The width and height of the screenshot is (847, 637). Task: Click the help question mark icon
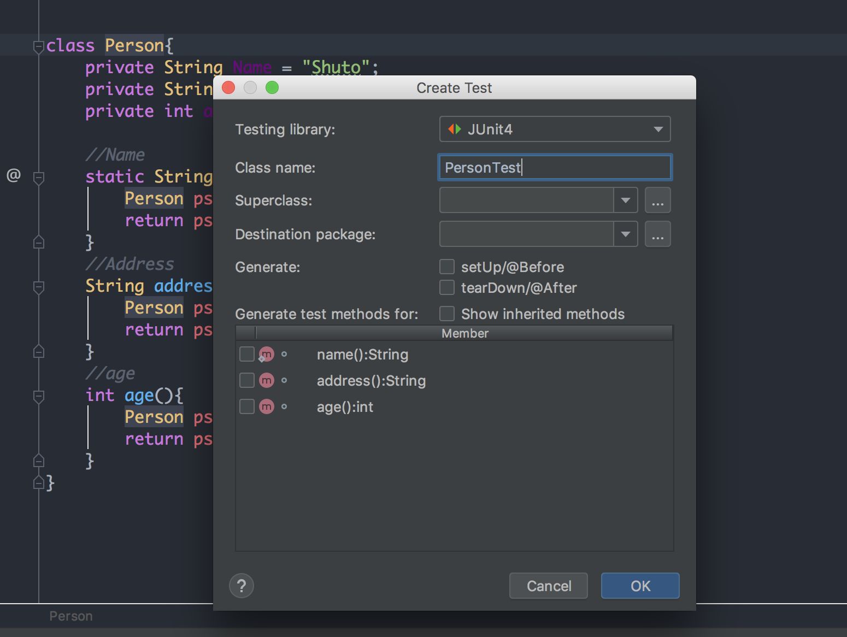[x=242, y=586]
